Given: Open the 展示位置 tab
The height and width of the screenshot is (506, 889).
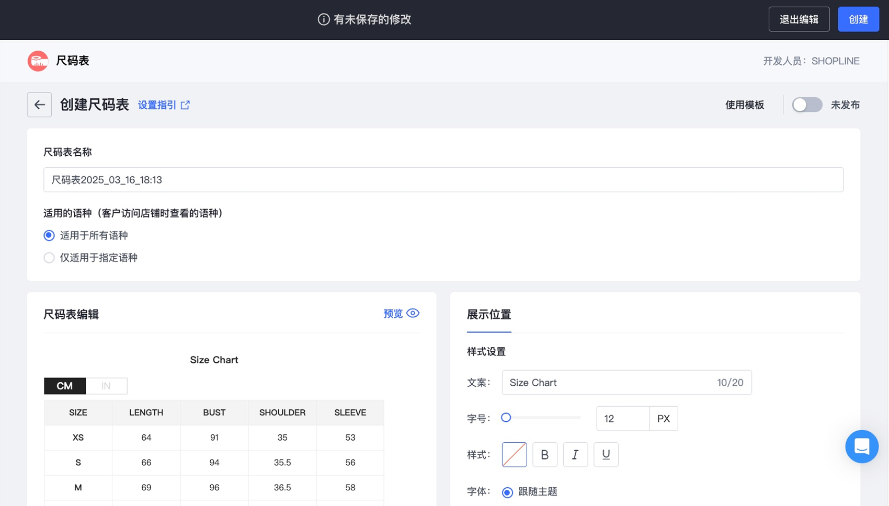Looking at the screenshot, I should coord(488,315).
